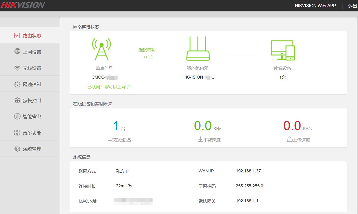Click the WAN IP value 192.168.1.37
The width and height of the screenshot is (358, 214).
(x=248, y=171)
